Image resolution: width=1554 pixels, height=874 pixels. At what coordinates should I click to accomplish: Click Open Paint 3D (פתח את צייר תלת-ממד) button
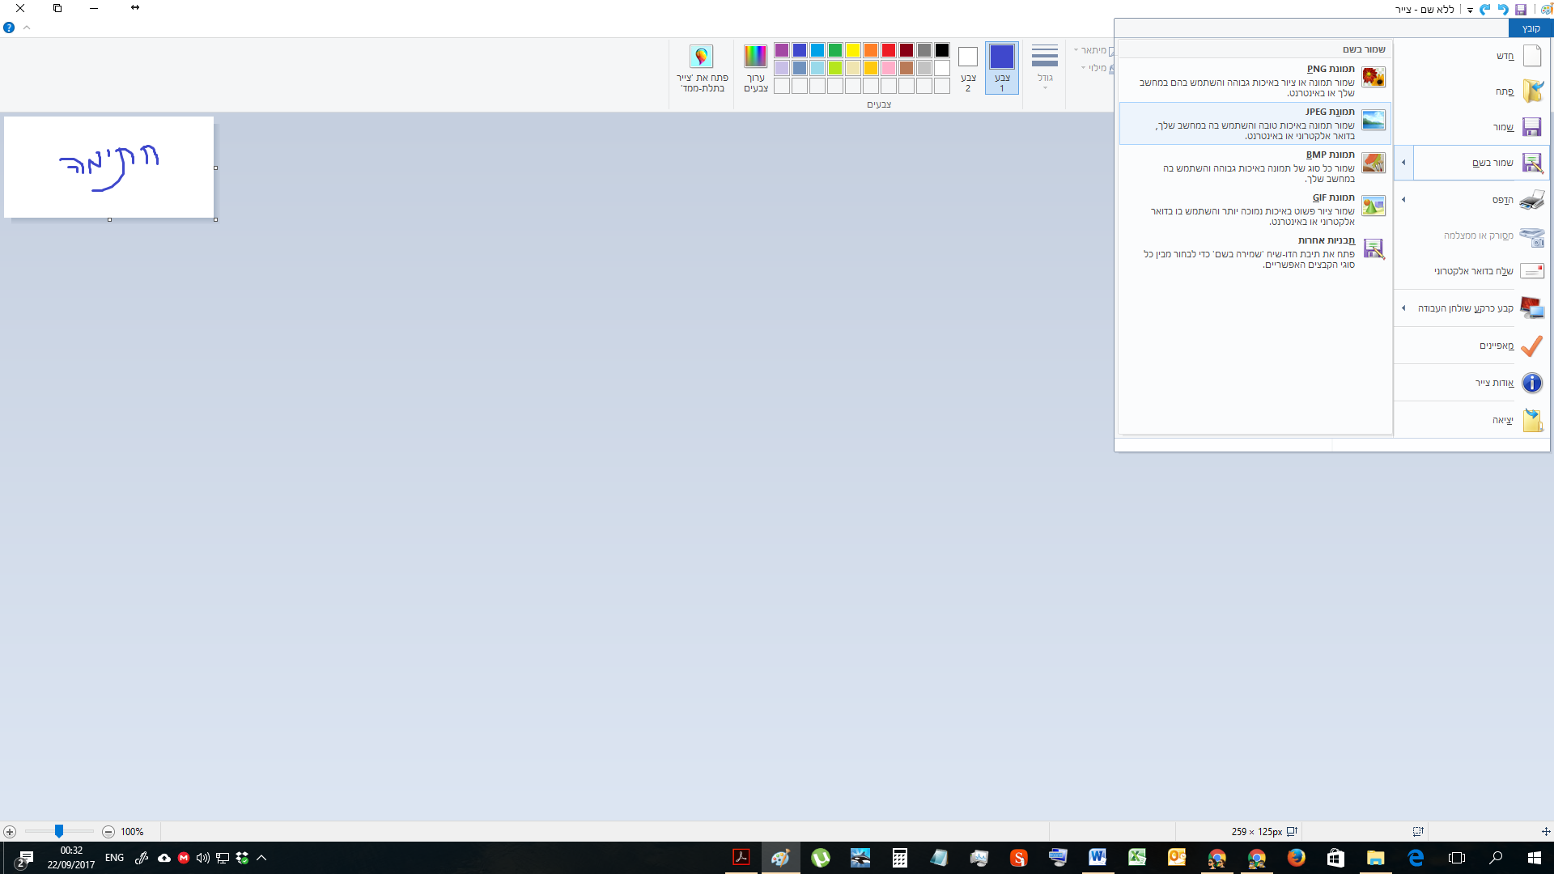(x=702, y=68)
